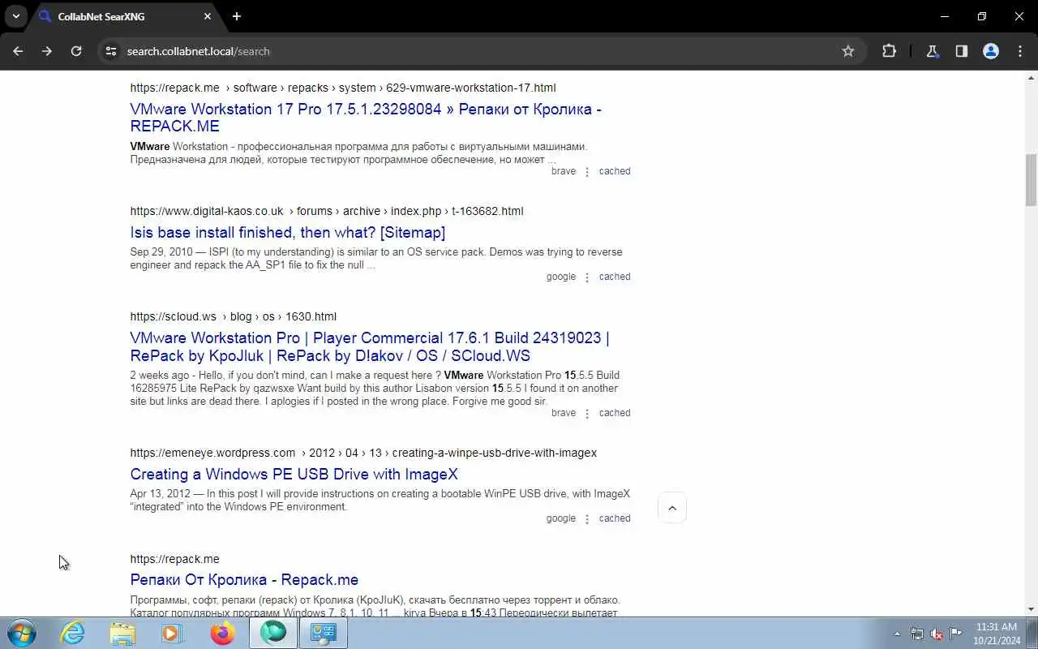Click the scrollbar up arrow
Screen dimensions: 1038x649
(x=1032, y=78)
